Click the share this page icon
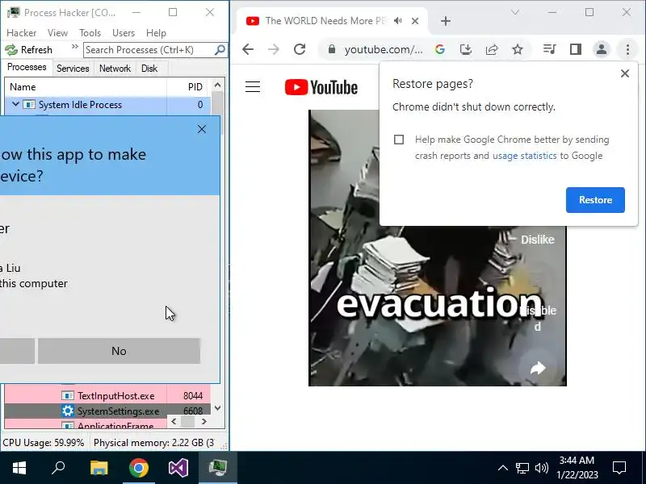Image resolution: width=646 pixels, height=484 pixels. (x=492, y=49)
